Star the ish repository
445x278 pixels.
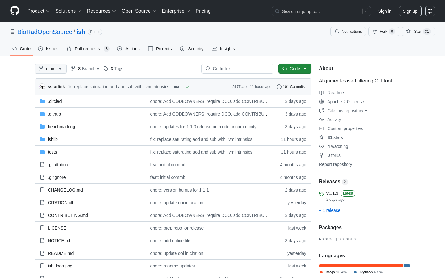click(x=418, y=32)
